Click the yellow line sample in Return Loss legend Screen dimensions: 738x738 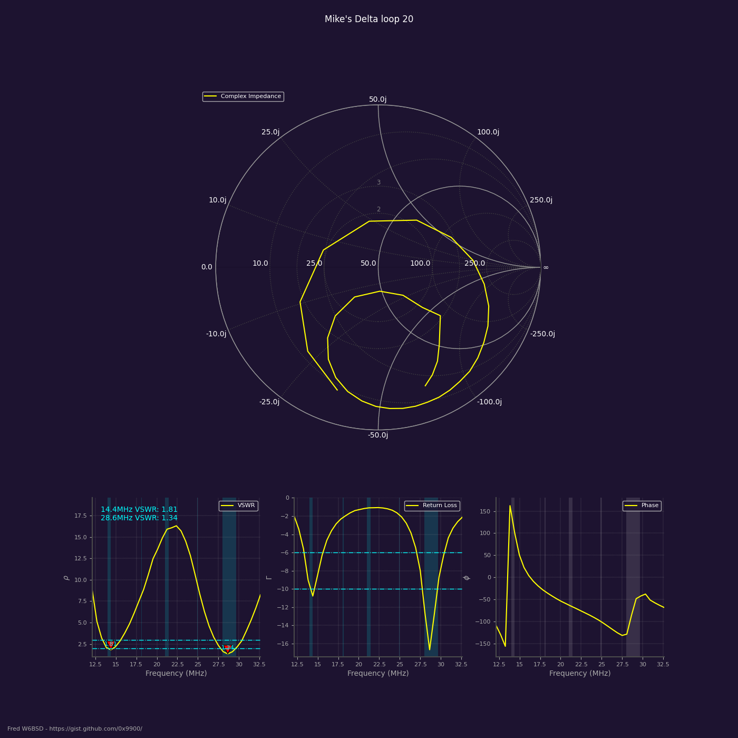point(413,506)
